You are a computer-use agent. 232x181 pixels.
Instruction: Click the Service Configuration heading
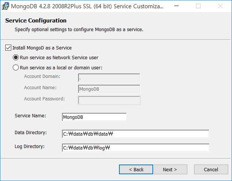[x=36, y=21]
